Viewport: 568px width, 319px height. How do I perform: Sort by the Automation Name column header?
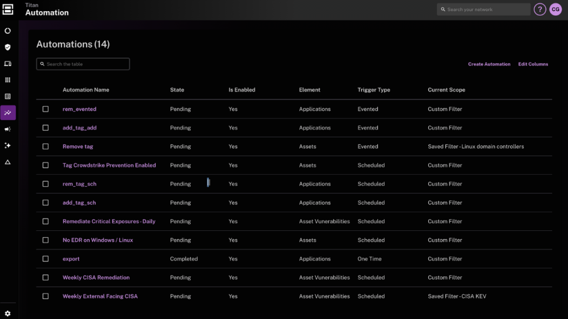tap(86, 90)
